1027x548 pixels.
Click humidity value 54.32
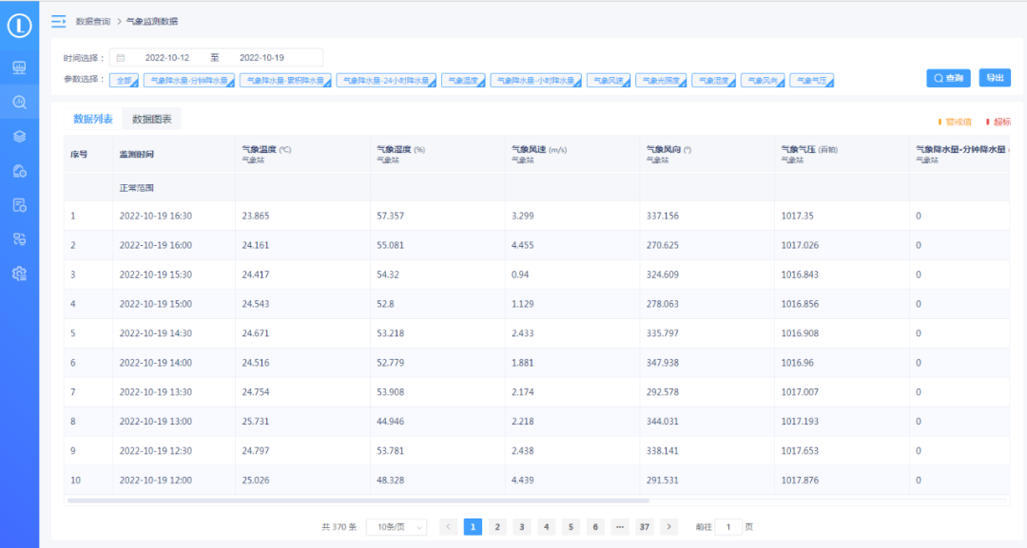point(388,274)
